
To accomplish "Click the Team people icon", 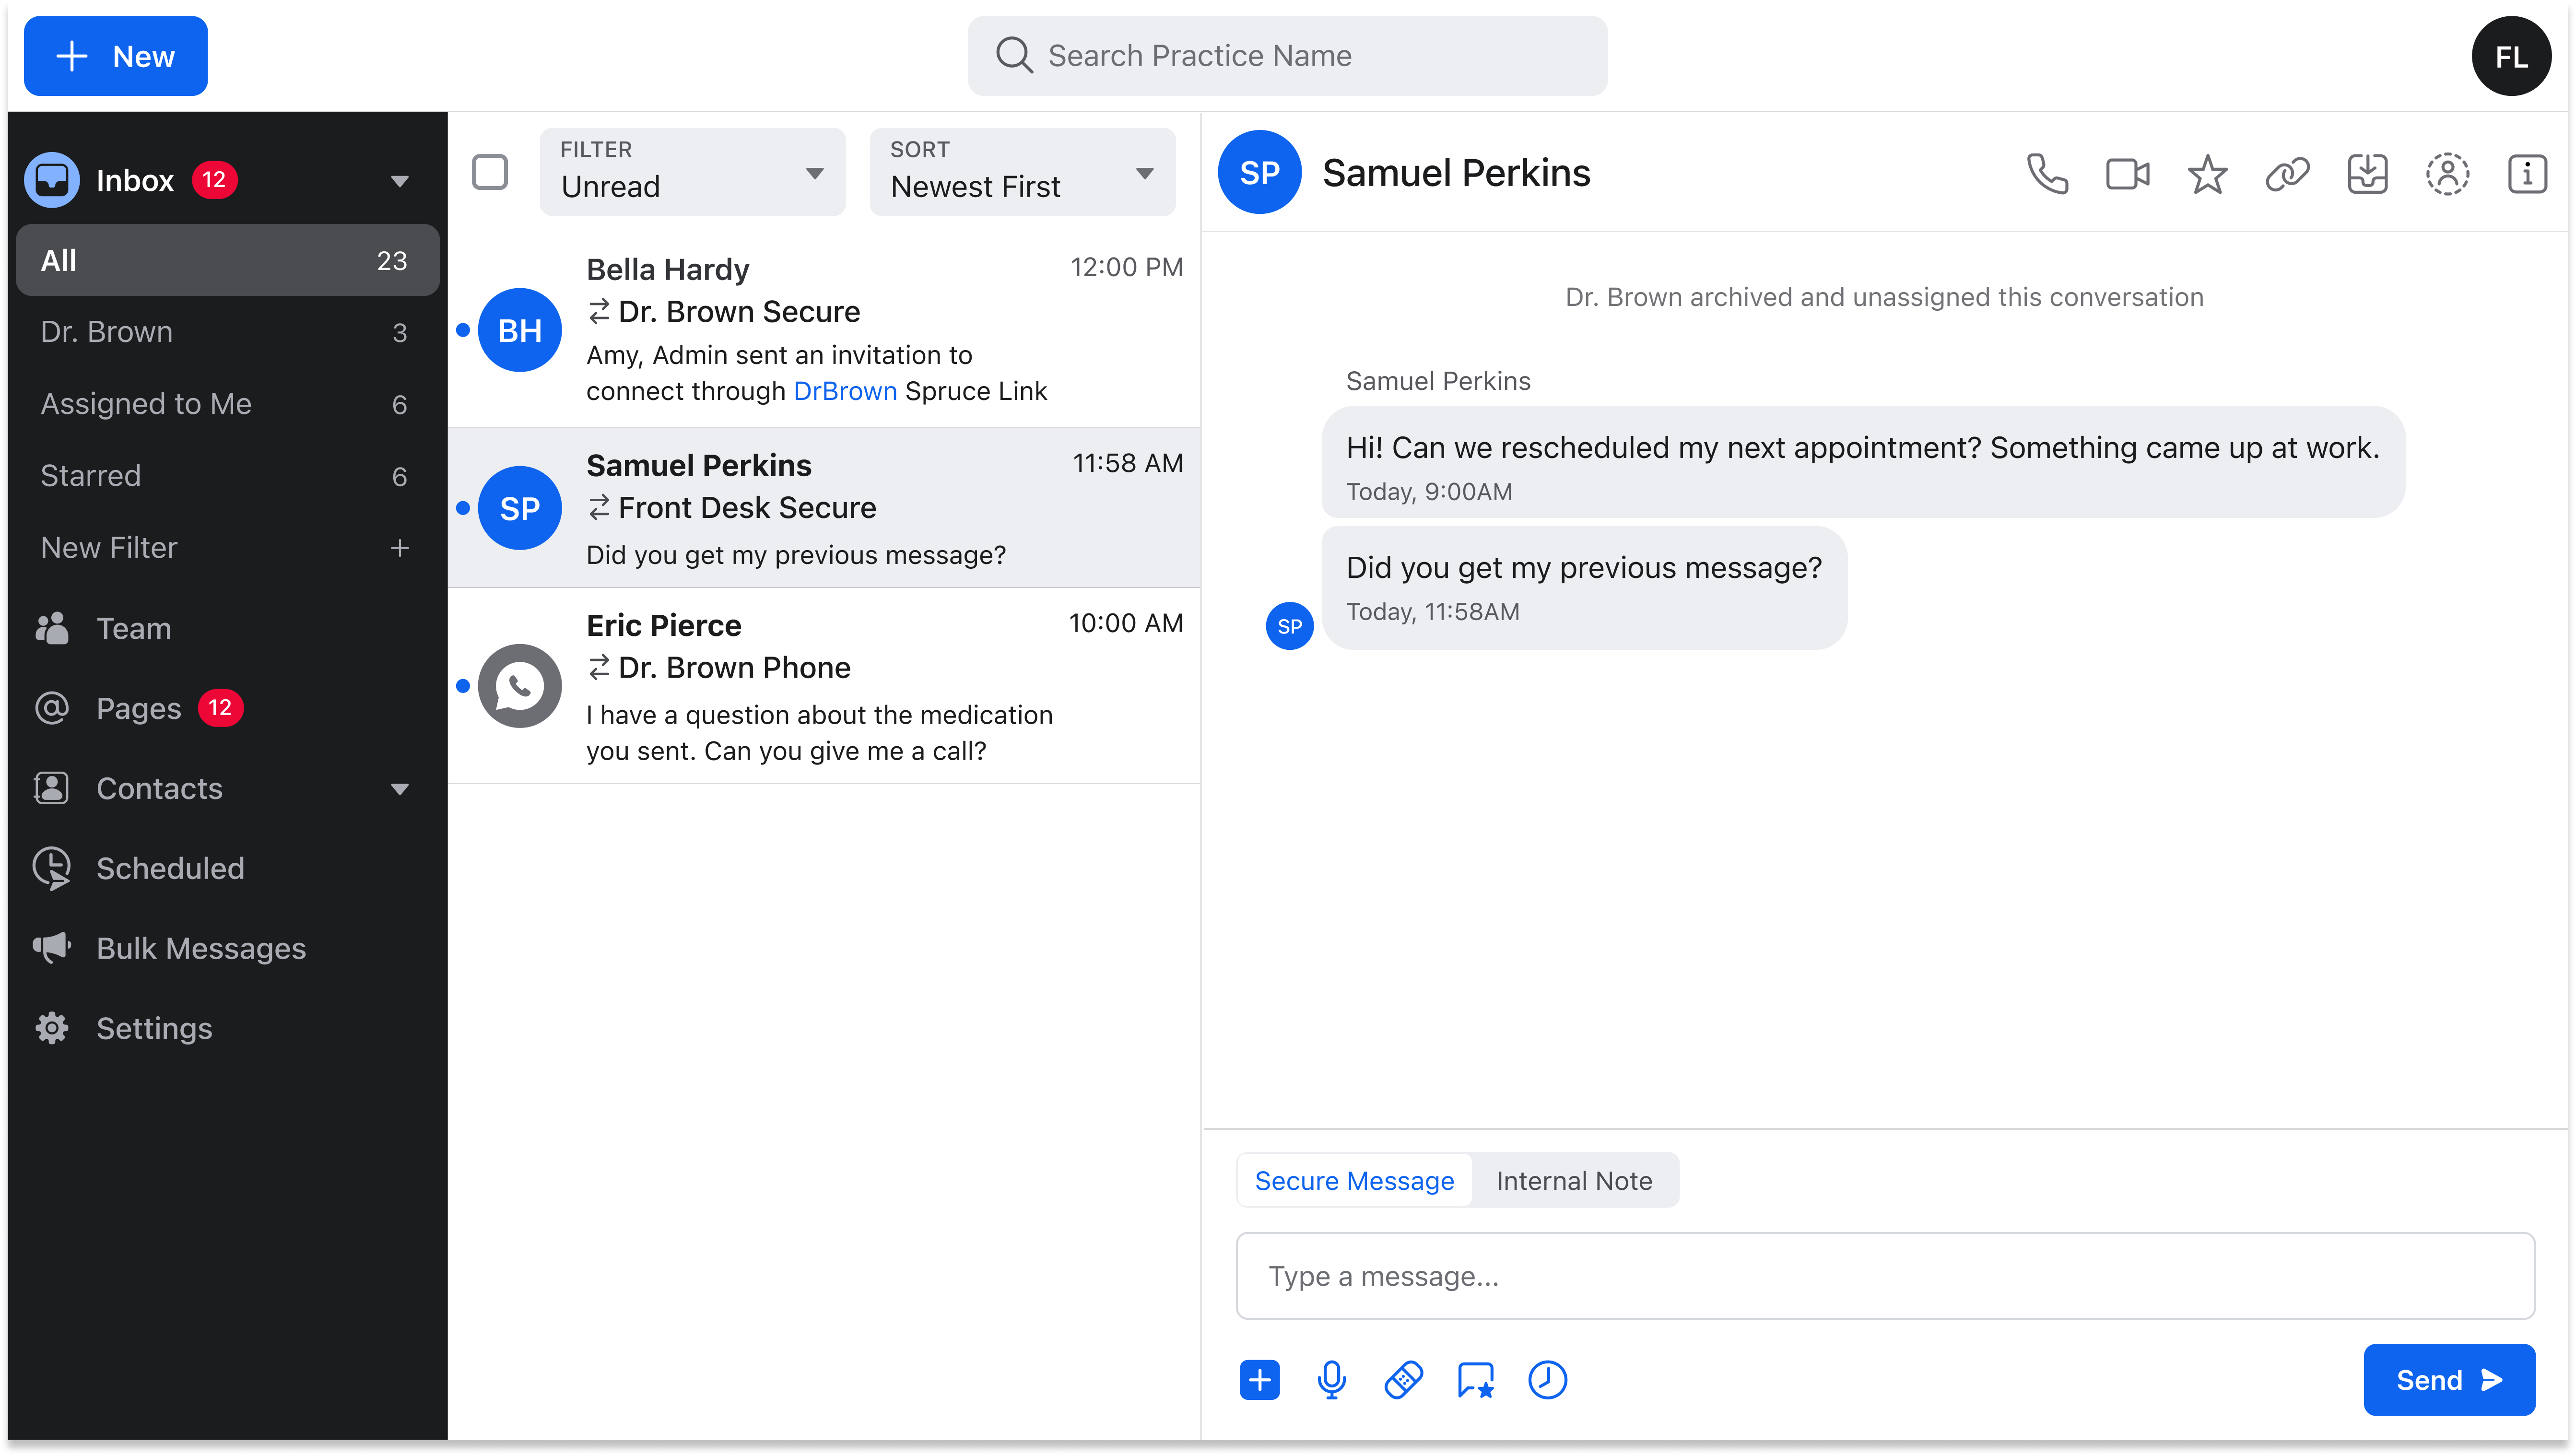I will [52, 628].
